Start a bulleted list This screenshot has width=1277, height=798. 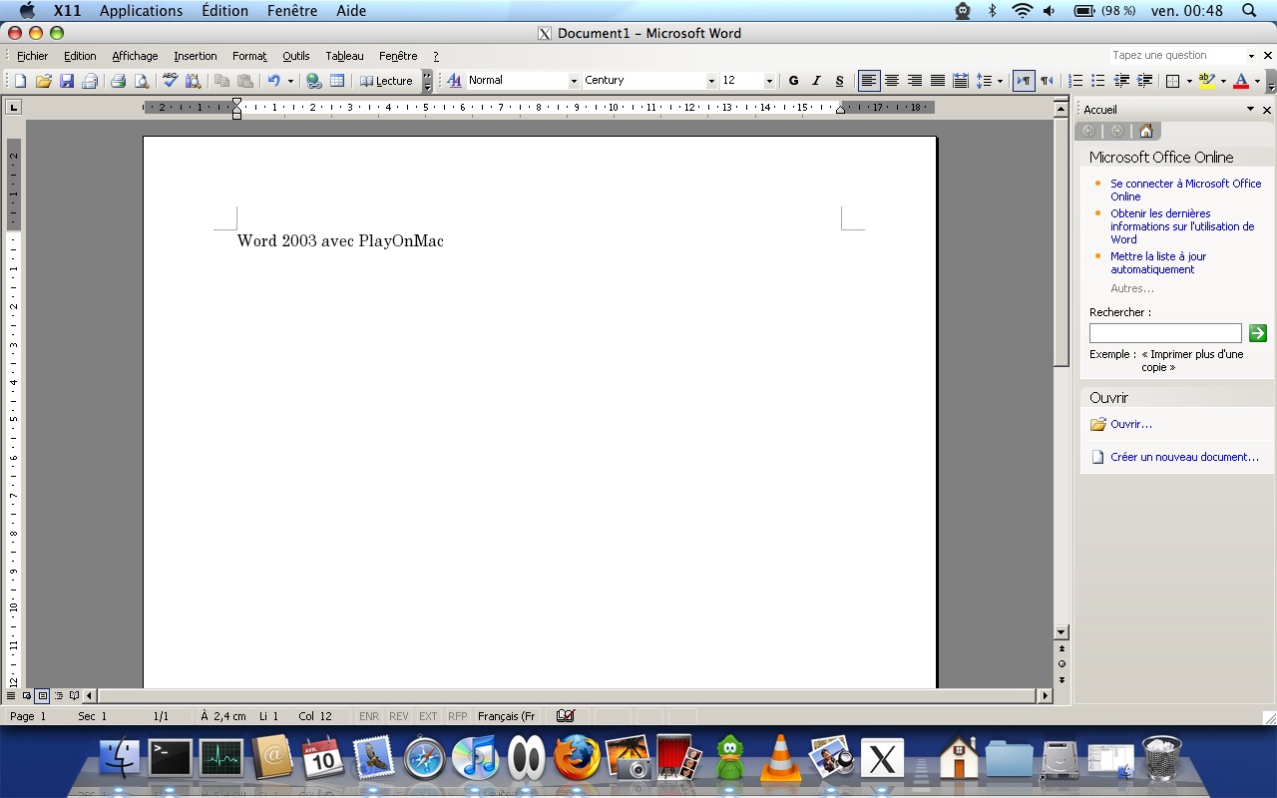tap(1098, 81)
